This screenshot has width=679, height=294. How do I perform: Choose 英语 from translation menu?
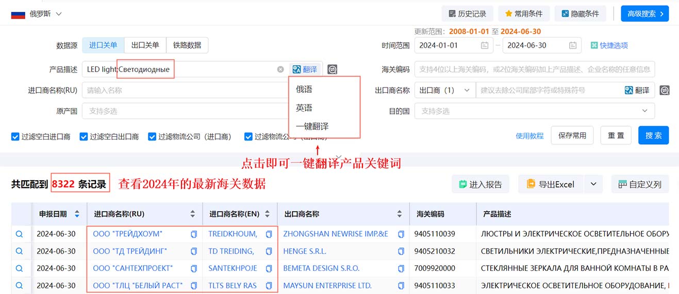[304, 108]
